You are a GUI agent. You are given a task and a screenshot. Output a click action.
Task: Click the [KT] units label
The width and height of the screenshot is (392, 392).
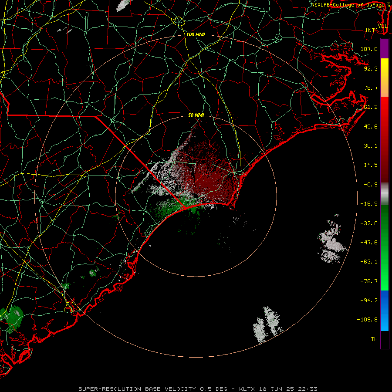372,30
